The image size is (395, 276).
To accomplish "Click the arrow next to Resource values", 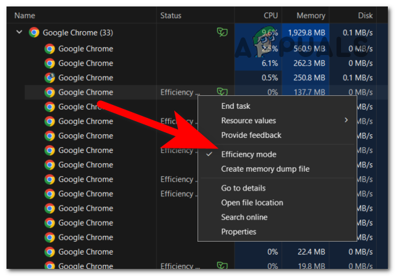I will tap(346, 121).
